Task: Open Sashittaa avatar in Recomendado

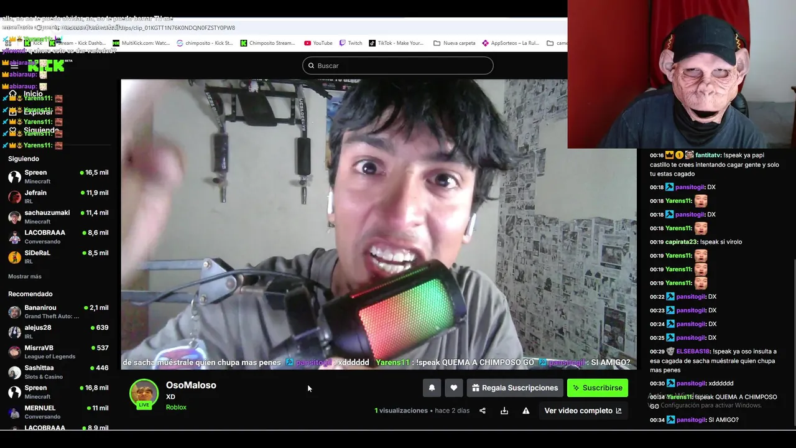Action: 14,372
